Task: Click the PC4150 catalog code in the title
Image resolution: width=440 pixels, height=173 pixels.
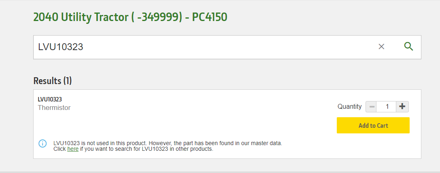Action: click(209, 17)
